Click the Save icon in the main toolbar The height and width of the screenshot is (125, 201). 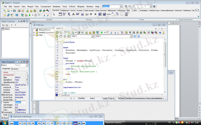pos(14,11)
